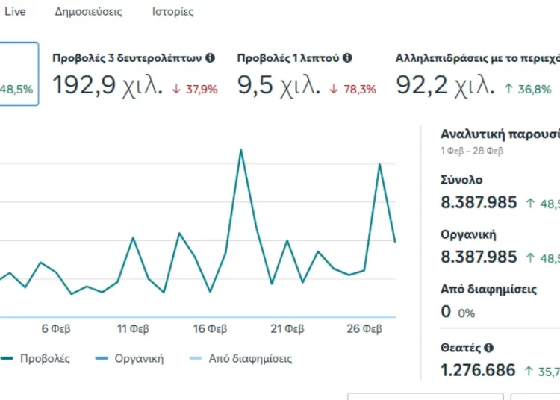Click the green up arrow beside 36,8%
The height and width of the screenshot is (400, 560).
tap(507, 90)
